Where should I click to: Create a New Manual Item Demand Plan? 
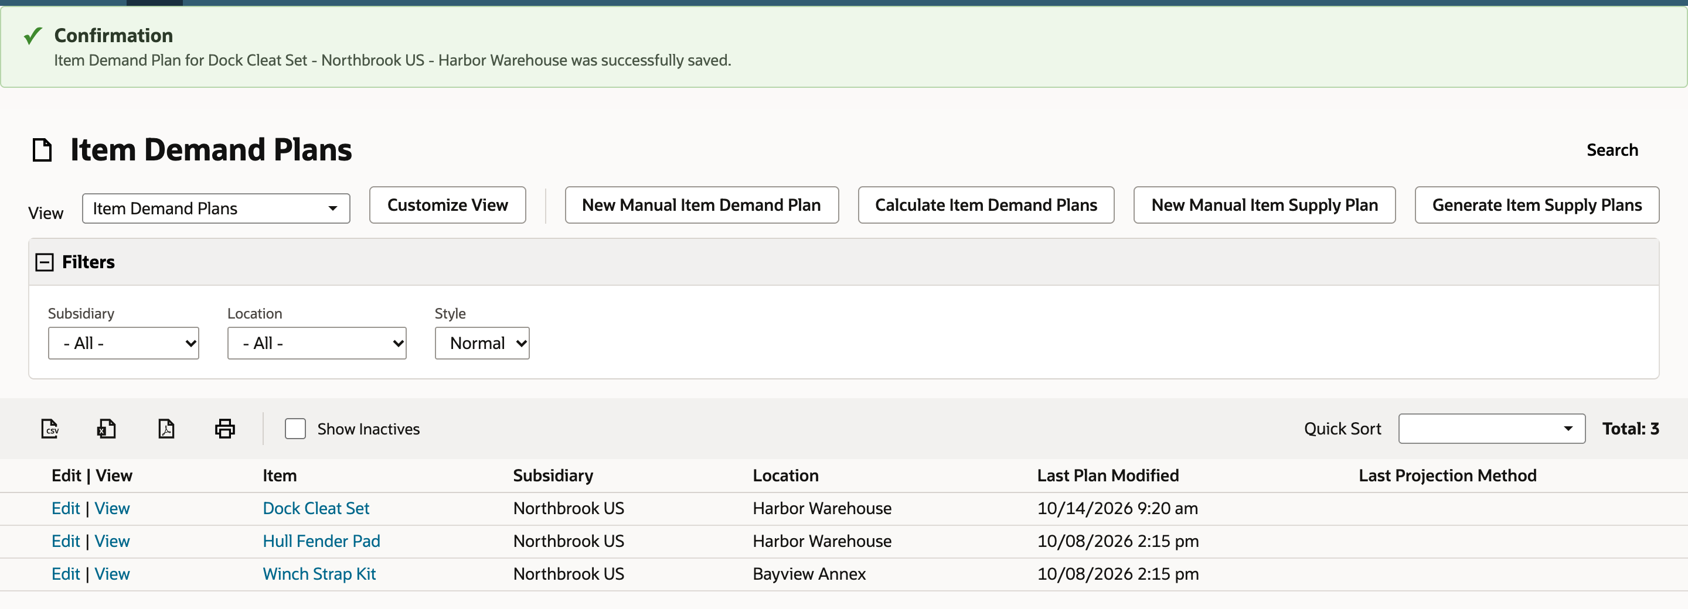tap(702, 205)
